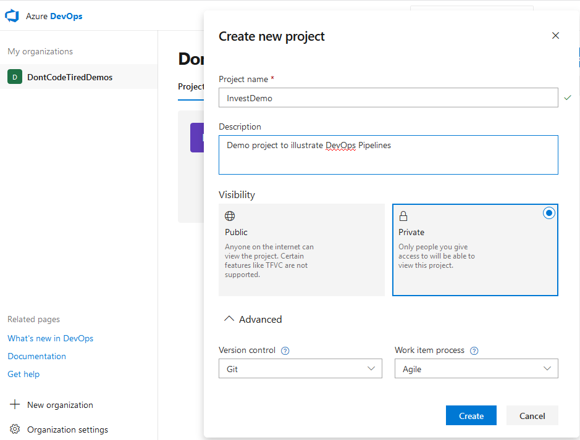Viewport: 580px width, 440px height.
Task: Click the Documentation link
Action: pos(36,356)
